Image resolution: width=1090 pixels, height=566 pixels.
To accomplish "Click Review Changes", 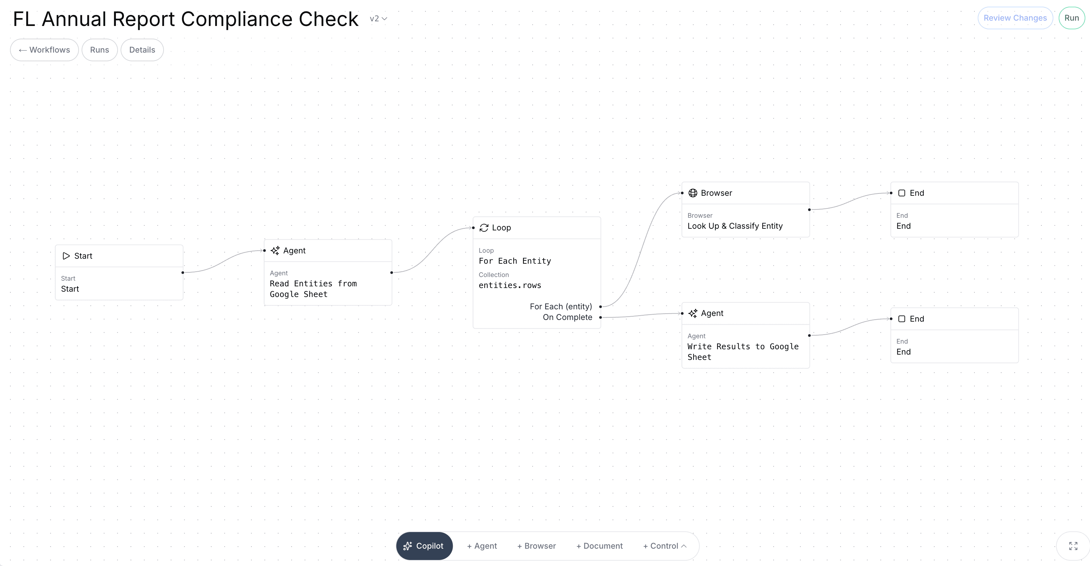I will (1015, 18).
